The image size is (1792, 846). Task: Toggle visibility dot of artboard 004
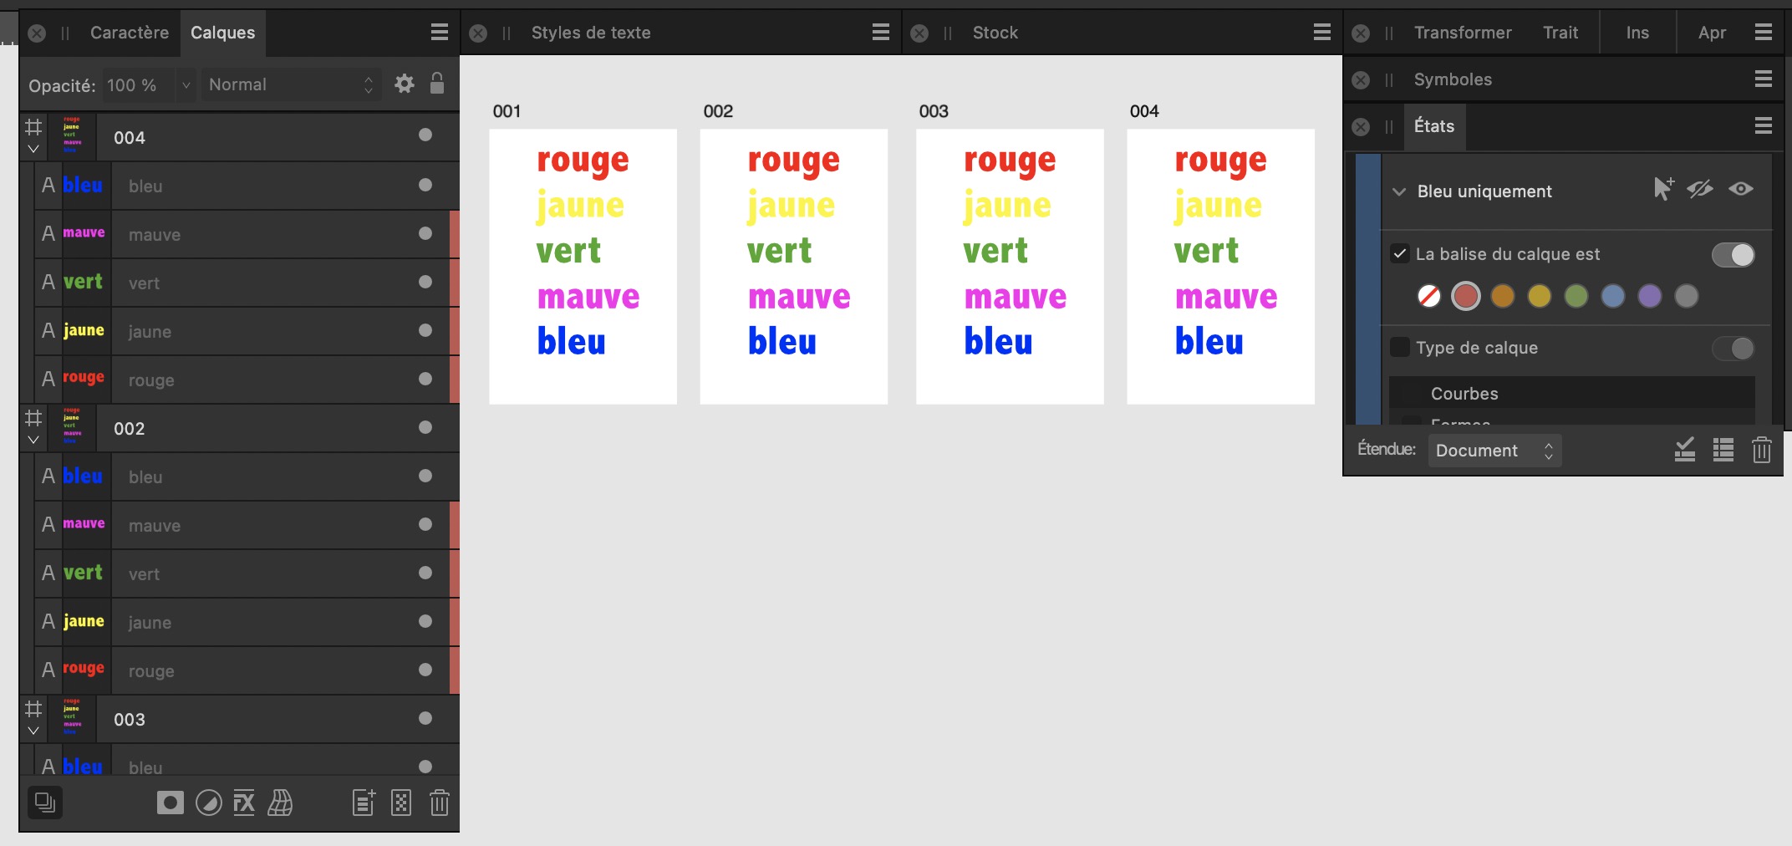pyautogui.click(x=425, y=135)
